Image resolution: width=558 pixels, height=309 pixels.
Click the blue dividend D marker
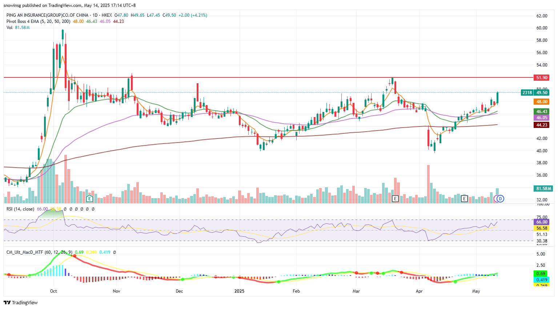click(x=501, y=199)
